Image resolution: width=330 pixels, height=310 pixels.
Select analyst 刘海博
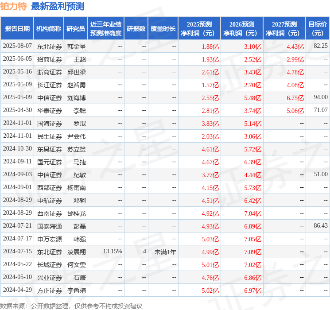(x=76, y=98)
